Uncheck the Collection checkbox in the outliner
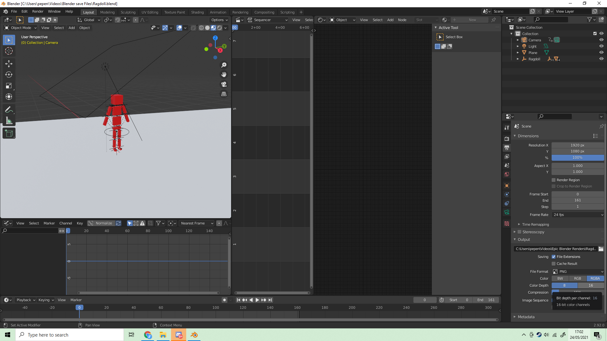The image size is (607, 341). (595, 33)
